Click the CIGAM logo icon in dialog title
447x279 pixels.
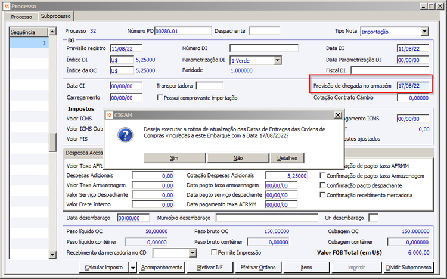[109, 115]
